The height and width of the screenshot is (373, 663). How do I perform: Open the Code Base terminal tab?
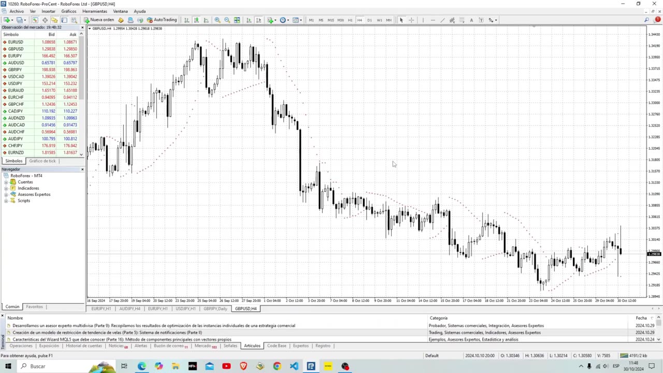pos(277,346)
